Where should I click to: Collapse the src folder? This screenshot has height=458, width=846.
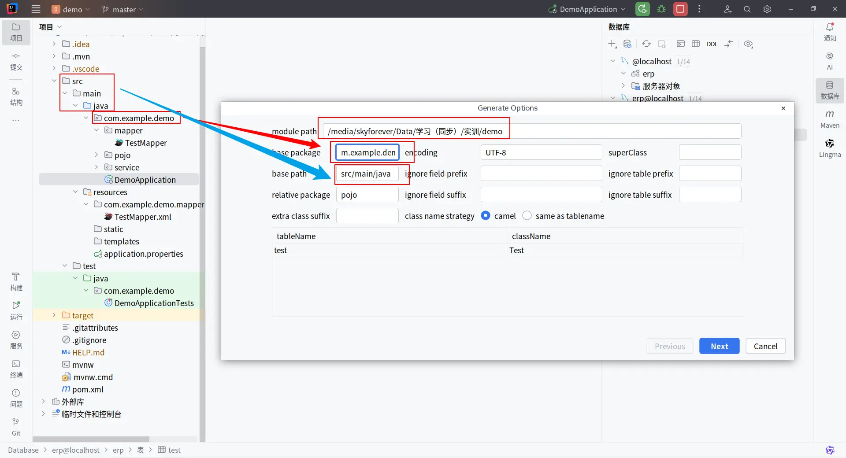tap(54, 81)
